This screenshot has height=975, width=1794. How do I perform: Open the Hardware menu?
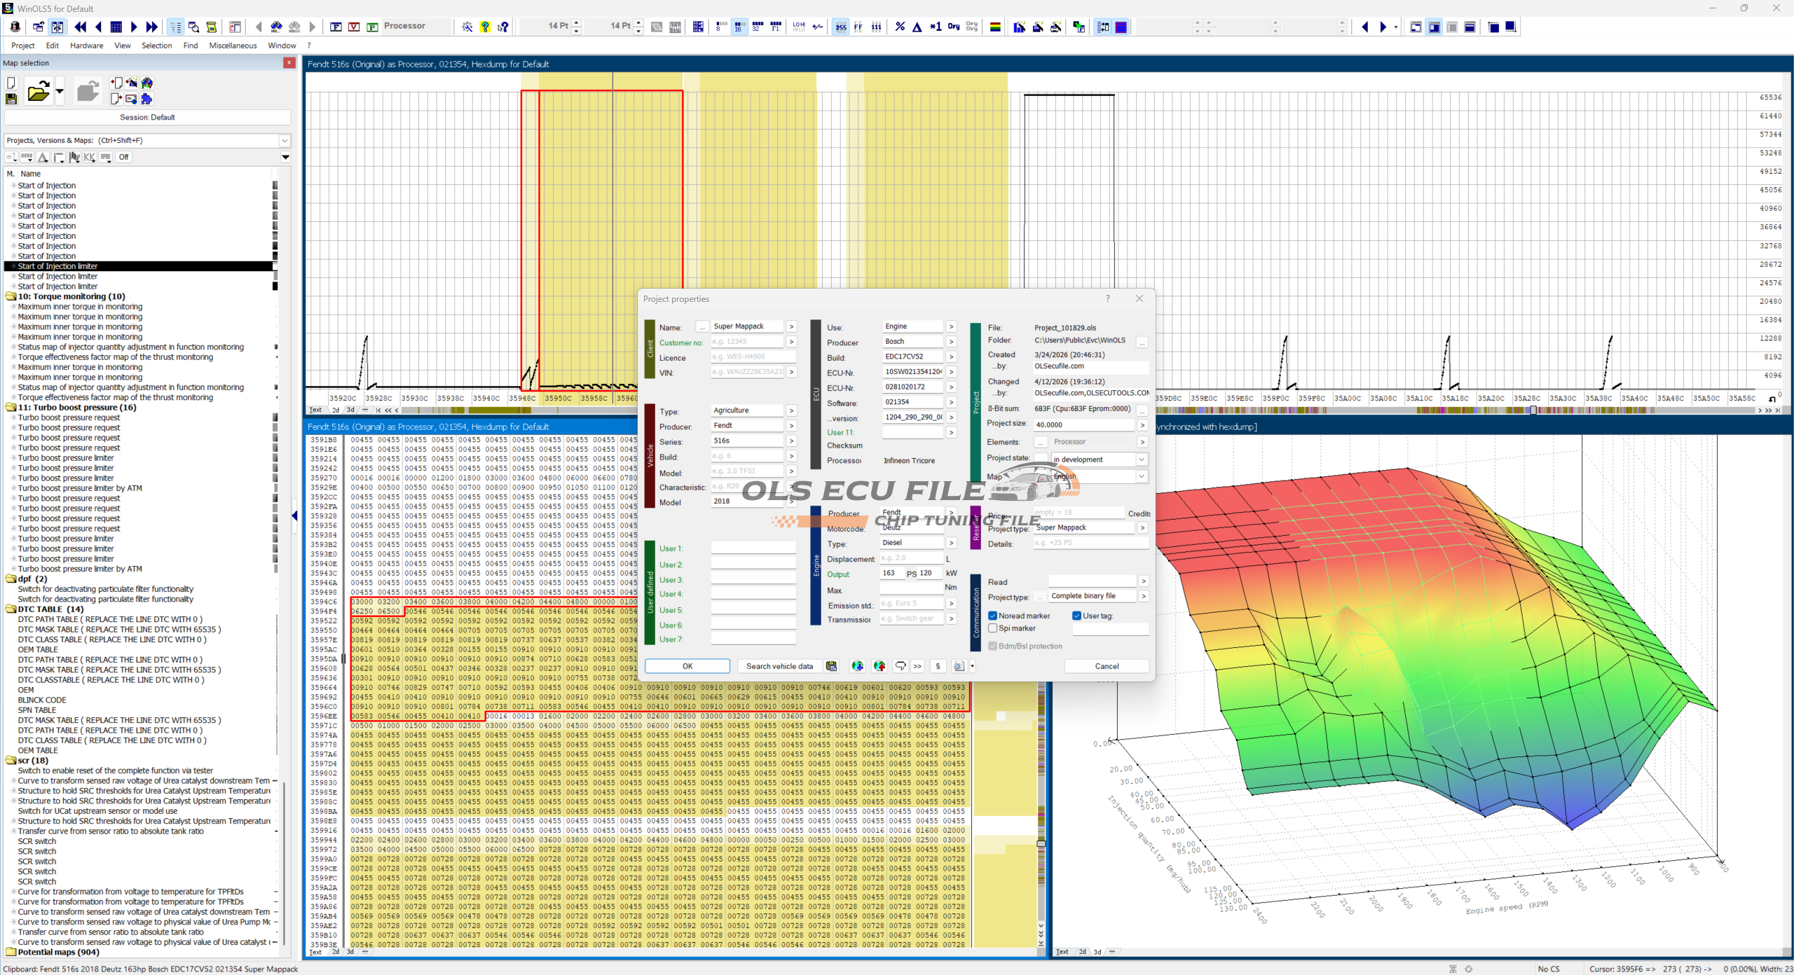[86, 46]
